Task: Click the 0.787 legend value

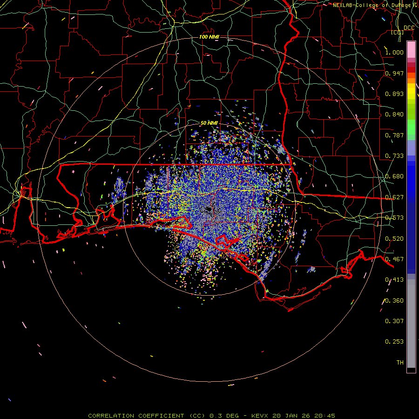Action: [394, 135]
